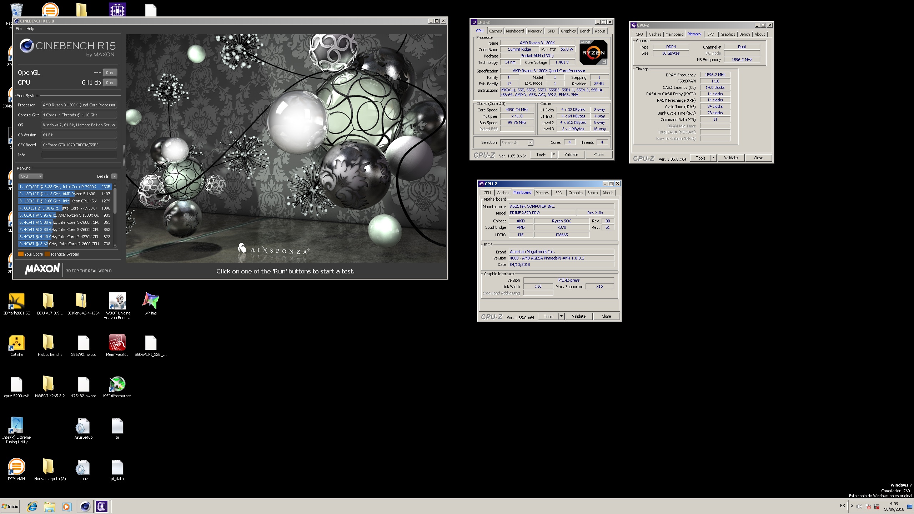Switch to Caches tab in CPU window

(x=495, y=31)
